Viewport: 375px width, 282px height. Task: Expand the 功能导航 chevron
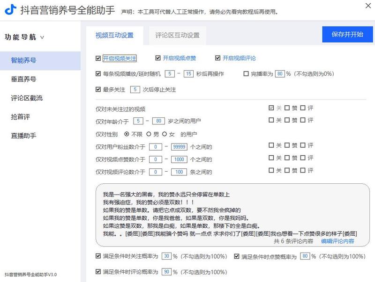42,37
